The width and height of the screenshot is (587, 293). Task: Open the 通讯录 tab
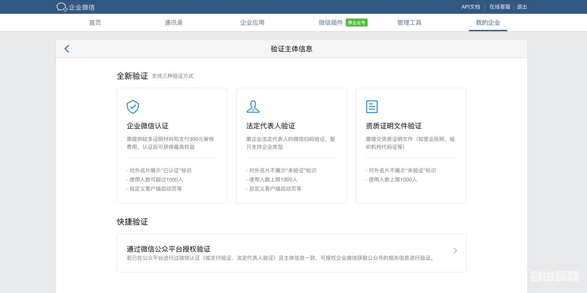point(173,22)
